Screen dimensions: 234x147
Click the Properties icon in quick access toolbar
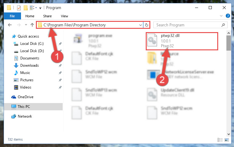19,8
